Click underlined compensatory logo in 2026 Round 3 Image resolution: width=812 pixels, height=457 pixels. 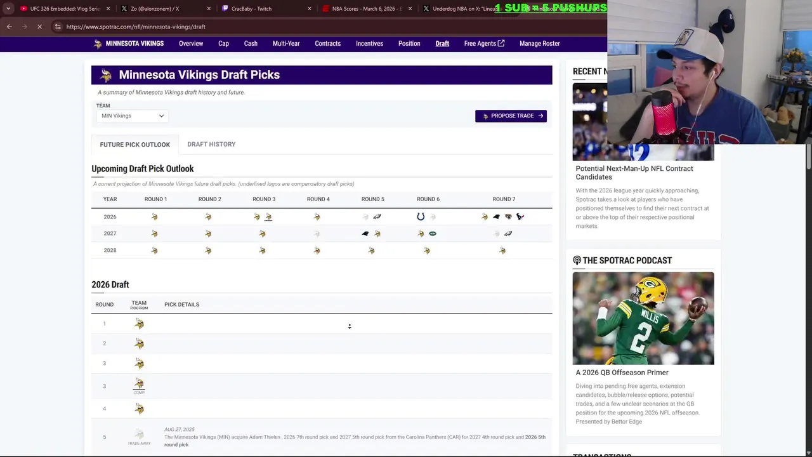pyautogui.click(x=268, y=217)
